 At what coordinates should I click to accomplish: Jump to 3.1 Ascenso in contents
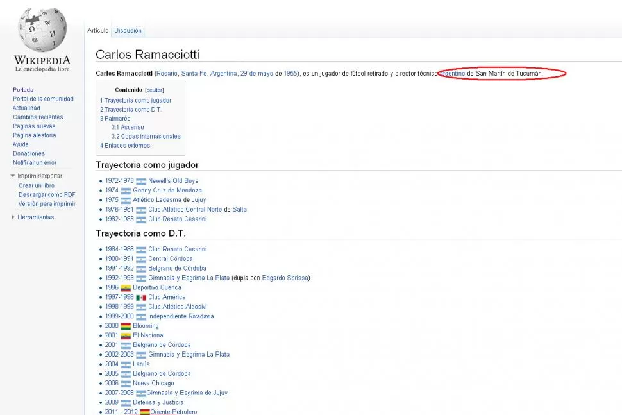point(128,128)
